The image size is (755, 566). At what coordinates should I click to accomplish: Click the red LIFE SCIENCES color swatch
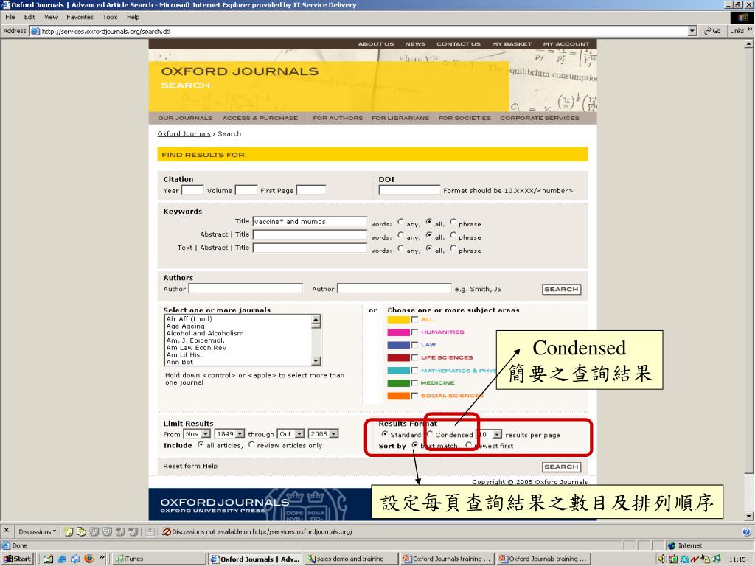tap(398, 357)
